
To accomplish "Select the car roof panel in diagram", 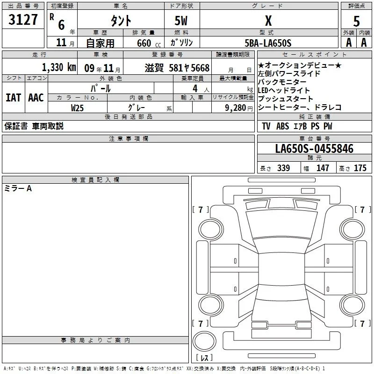I will pyautogui.click(x=281, y=269).
